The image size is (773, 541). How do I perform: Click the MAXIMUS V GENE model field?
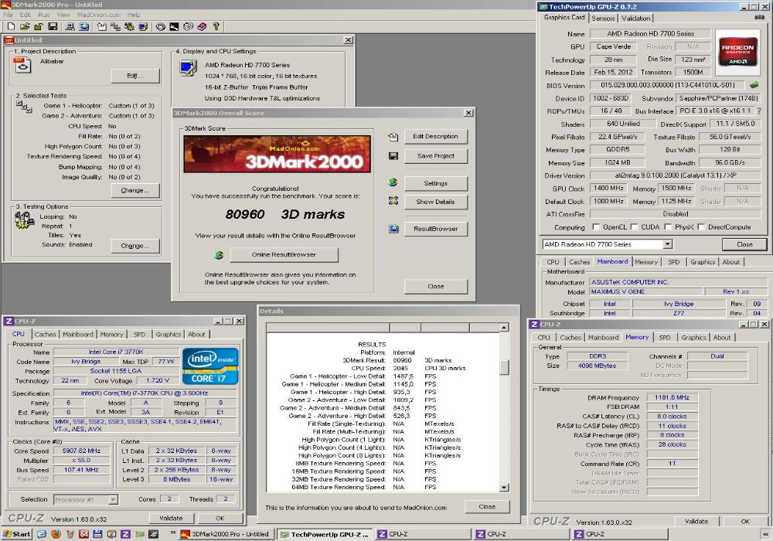pos(645,291)
